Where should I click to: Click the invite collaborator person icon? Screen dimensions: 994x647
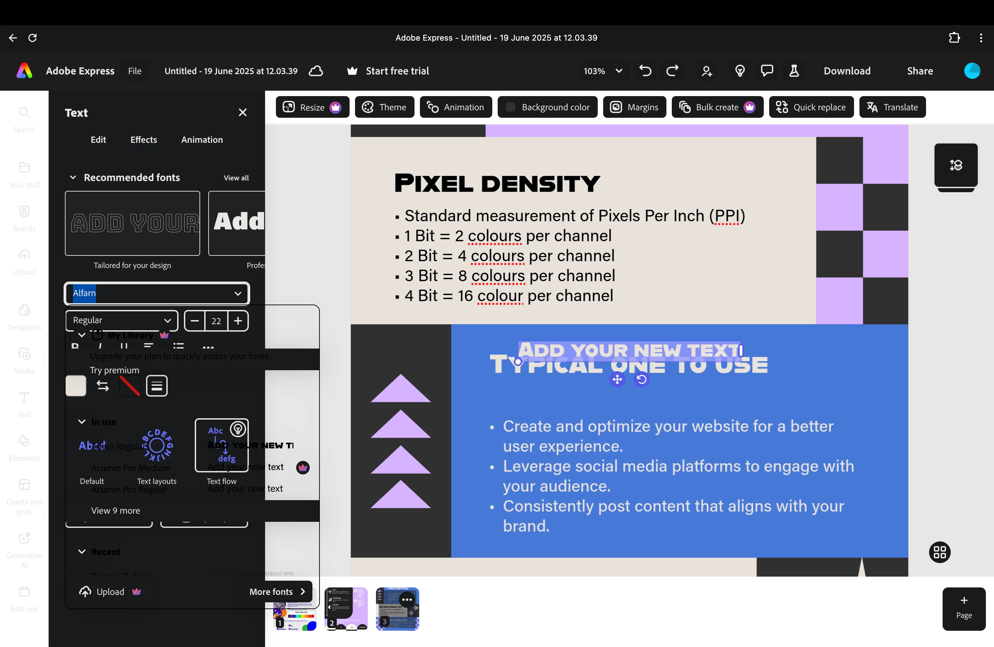pos(707,71)
